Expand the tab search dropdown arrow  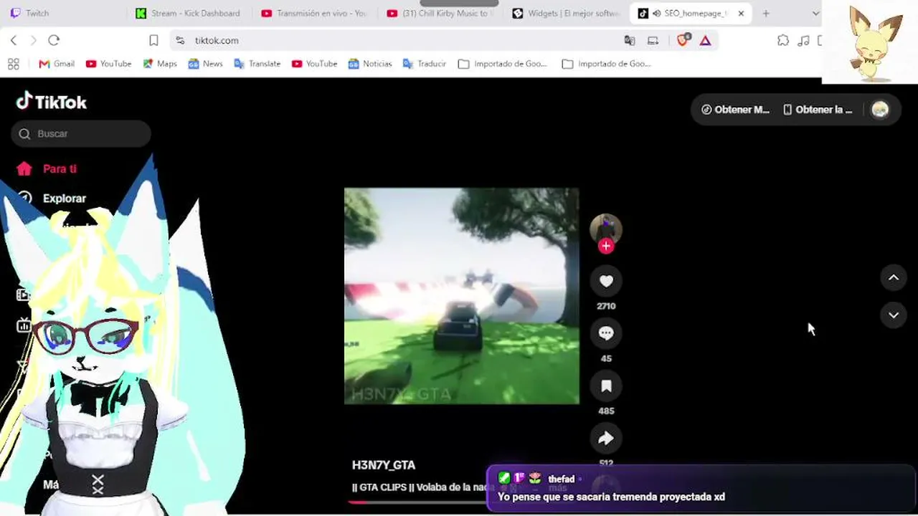pyautogui.click(x=815, y=14)
